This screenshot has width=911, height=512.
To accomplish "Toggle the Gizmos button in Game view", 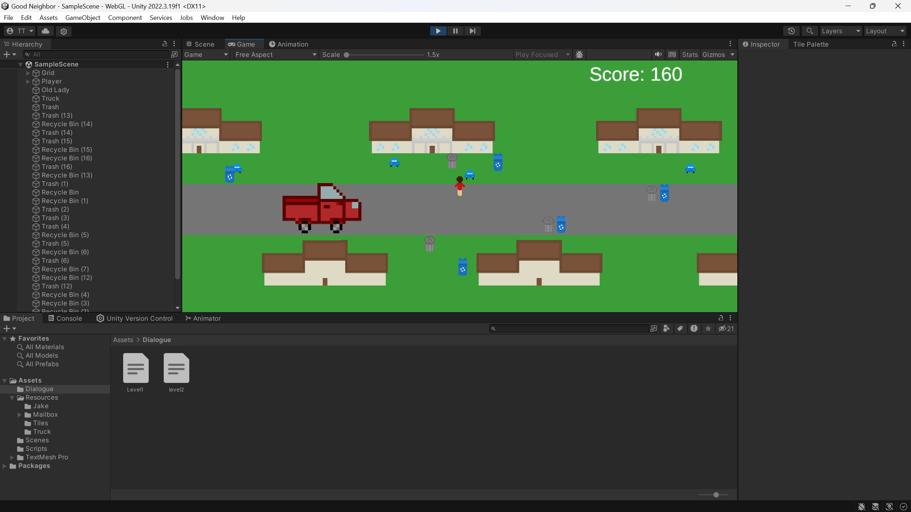I will [x=713, y=54].
